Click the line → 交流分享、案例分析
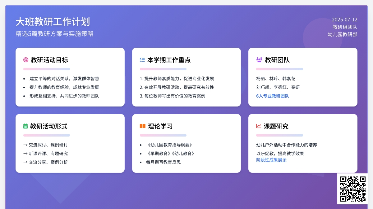 pyautogui.click(x=45, y=162)
